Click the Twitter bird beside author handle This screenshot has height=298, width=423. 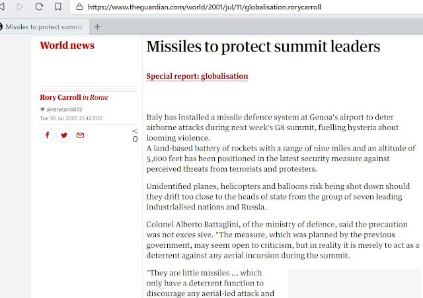(x=43, y=108)
